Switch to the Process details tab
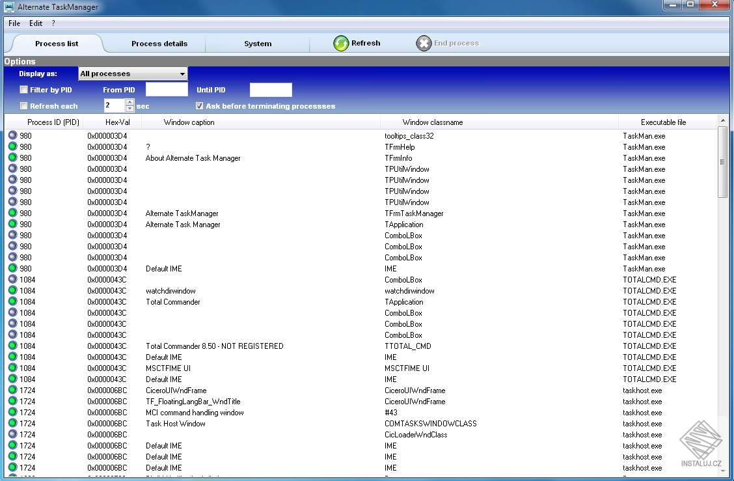Viewport: 734px width, 481px height. [159, 44]
